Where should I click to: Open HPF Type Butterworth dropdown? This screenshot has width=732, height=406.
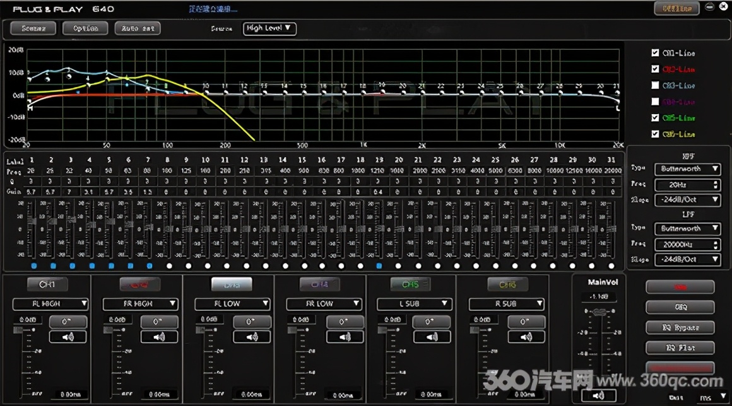[x=687, y=169]
